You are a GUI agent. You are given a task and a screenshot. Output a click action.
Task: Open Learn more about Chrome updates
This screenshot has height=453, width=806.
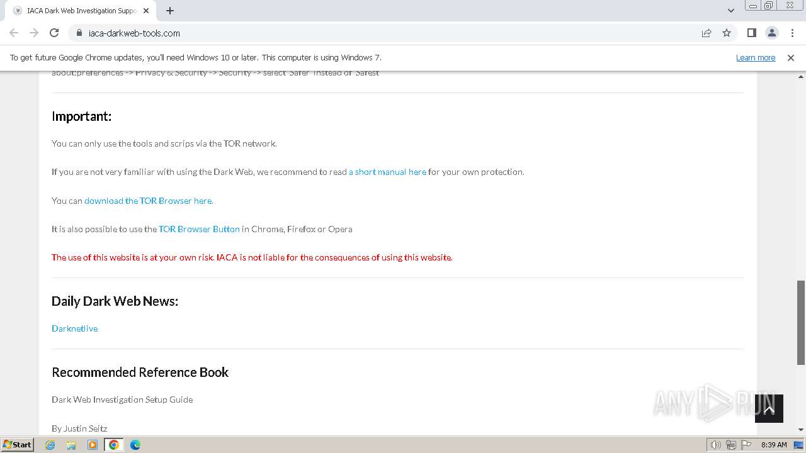click(x=756, y=57)
